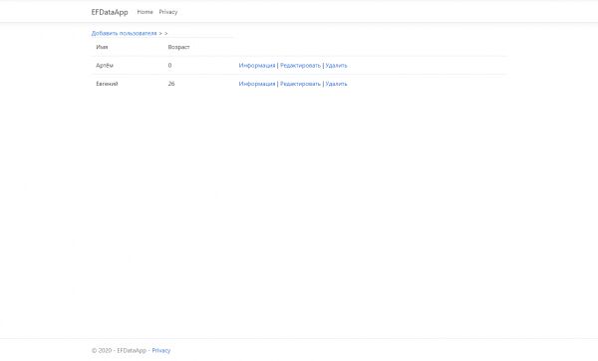Go to Home in the navbar
Image resolution: width=598 pixels, height=361 pixels.
tap(145, 12)
